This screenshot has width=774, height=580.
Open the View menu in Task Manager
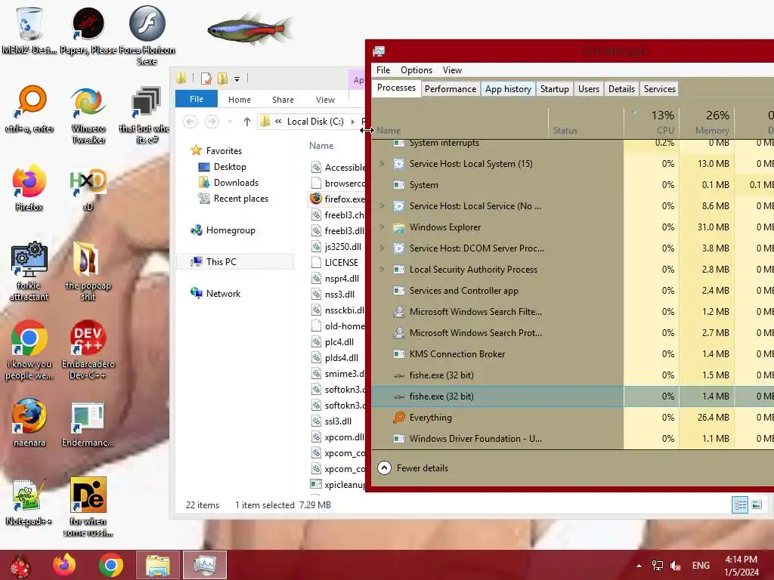(452, 70)
